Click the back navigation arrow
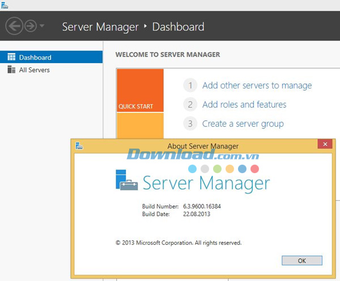340x281 pixels. [14, 26]
